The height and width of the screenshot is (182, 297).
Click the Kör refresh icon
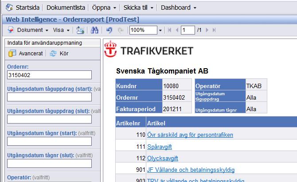tap(53, 53)
